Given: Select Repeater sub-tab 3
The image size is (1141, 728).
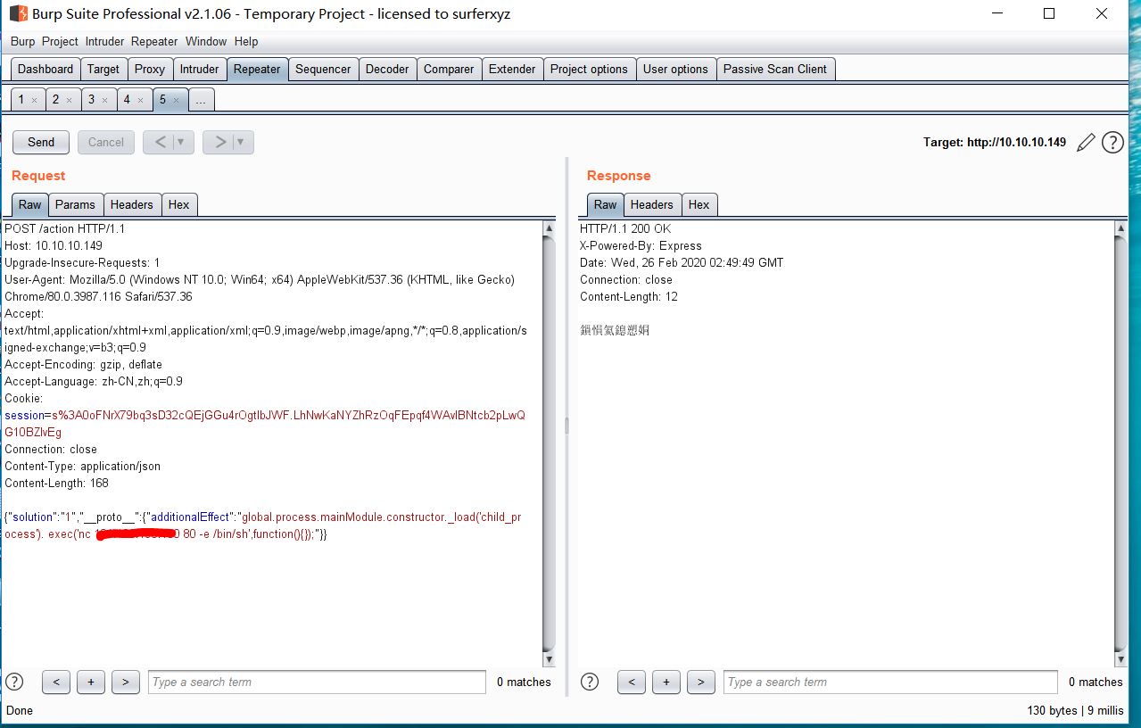Looking at the screenshot, I should click(x=91, y=100).
